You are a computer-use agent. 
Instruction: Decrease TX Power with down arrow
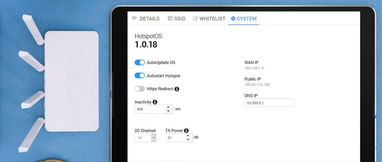[x=188, y=140]
